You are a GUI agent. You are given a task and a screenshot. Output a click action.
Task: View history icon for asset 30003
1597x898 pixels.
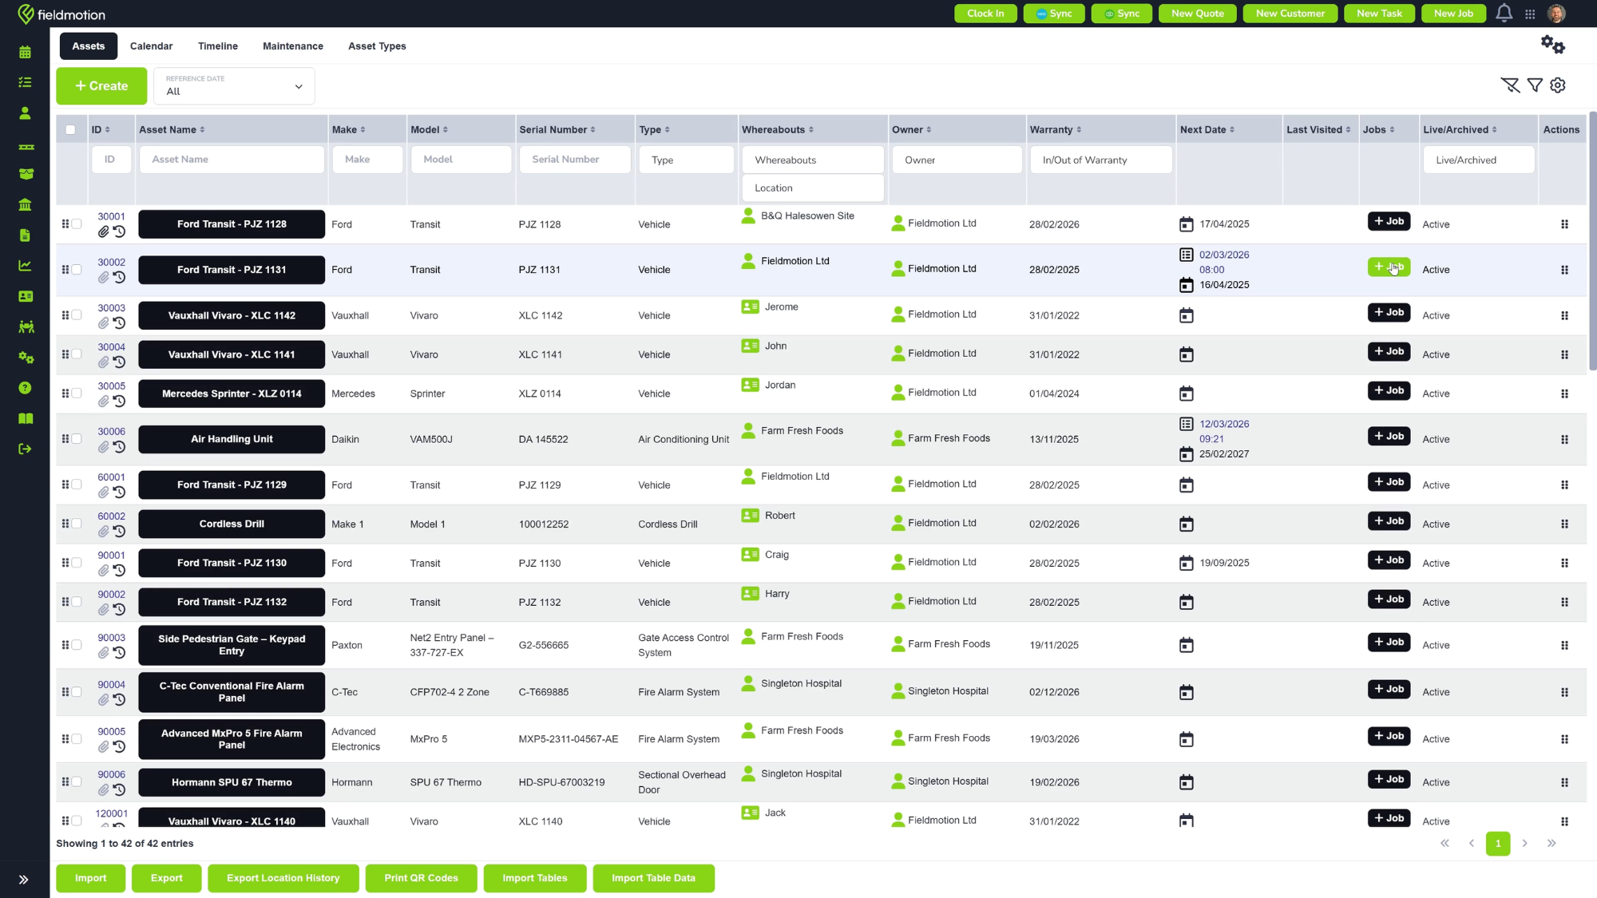pyautogui.click(x=120, y=323)
